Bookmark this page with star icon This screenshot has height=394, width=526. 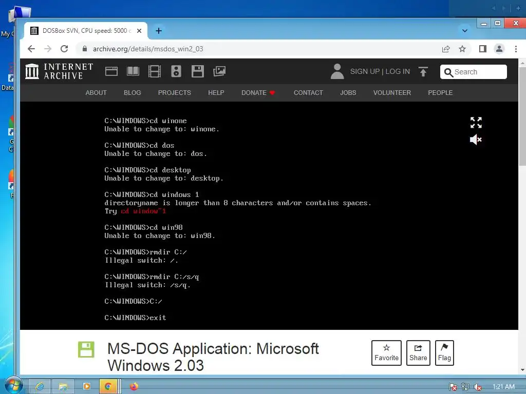click(x=462, y=49)
